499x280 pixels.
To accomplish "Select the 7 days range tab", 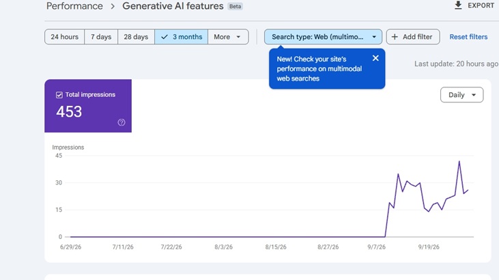I will tap(101, 37).
